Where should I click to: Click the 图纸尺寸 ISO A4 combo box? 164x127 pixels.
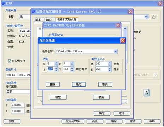[x=18, y=75]
